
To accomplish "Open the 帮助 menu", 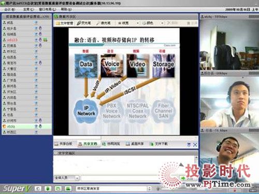I will (66, 9).
